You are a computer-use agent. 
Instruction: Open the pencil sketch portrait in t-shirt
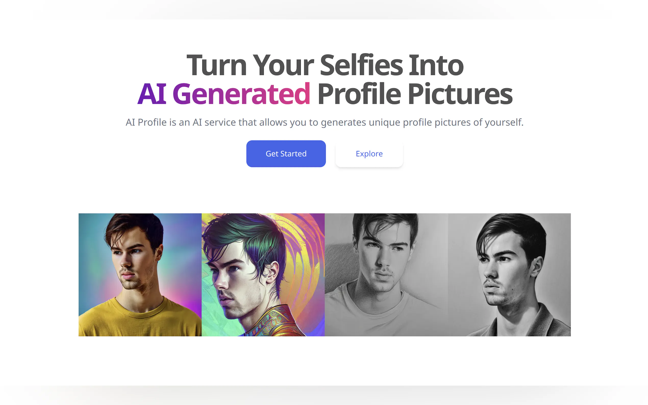386,275
